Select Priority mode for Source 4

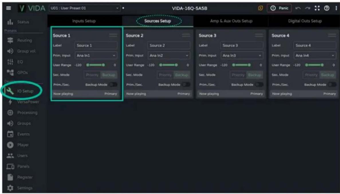coord(311,75)
